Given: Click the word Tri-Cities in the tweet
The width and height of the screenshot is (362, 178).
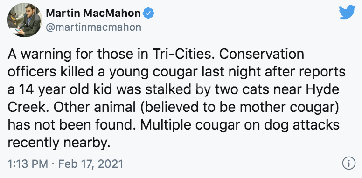Looking at the screenshot, I should [183, 54].
